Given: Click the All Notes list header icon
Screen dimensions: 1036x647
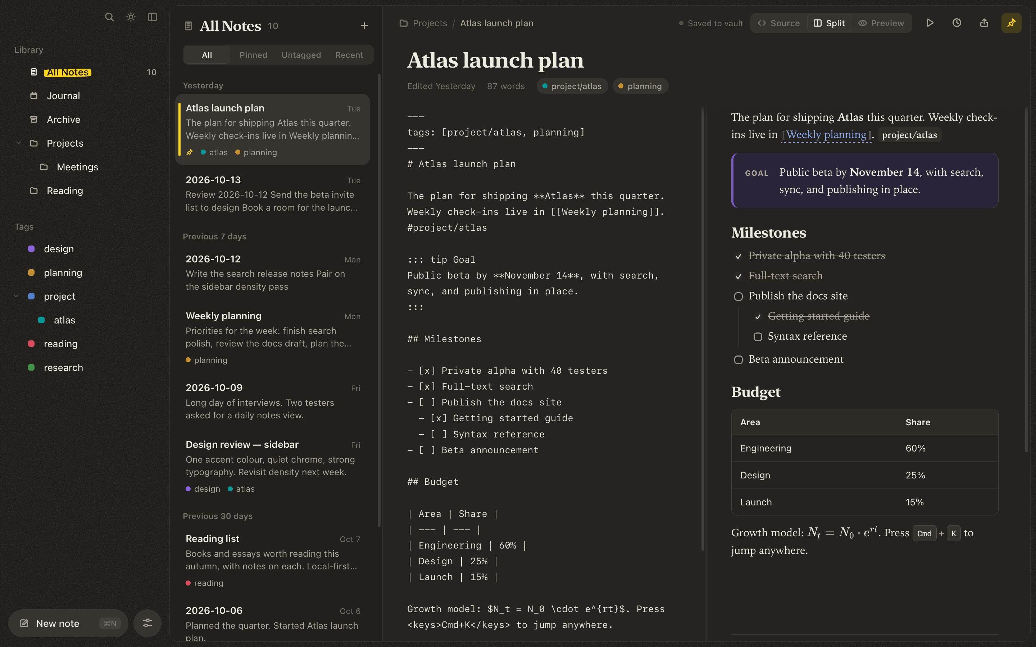Looking at the screenshot, I should (188, 26).
